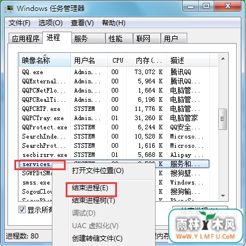This screenshot has height=246, width=246.
Task: Select the QQPCNetFlo... process row
Action: [x=114, y=90]
